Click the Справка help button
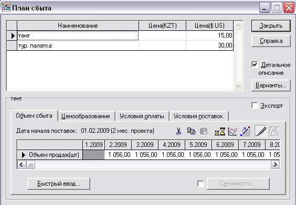 [x=271, y=41]
